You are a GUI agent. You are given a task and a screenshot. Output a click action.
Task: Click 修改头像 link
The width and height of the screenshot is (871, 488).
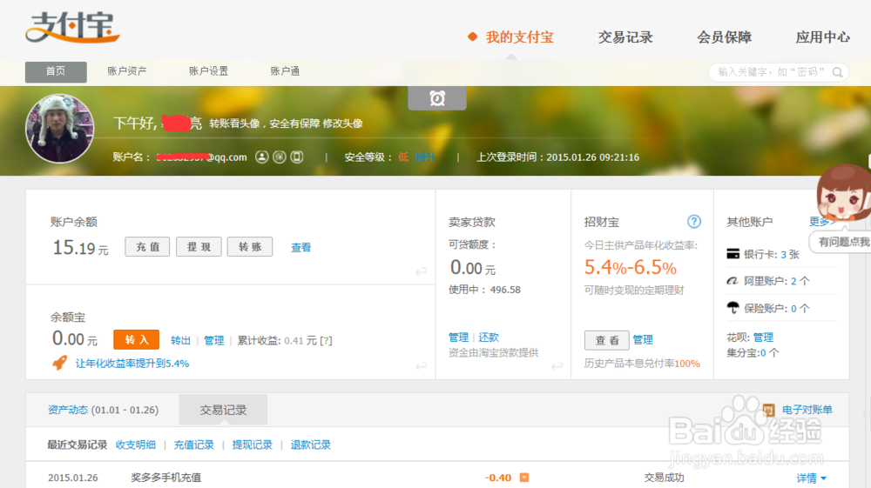coord(342,124)
